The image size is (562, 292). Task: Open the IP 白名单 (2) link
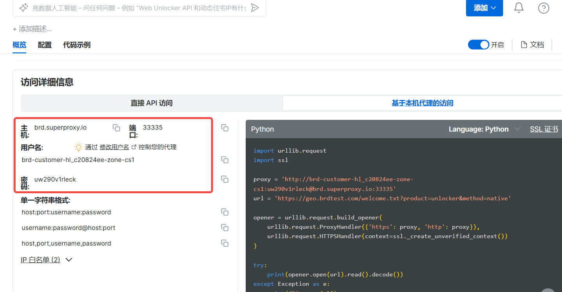pyautogui.click(x=41, y=260)
